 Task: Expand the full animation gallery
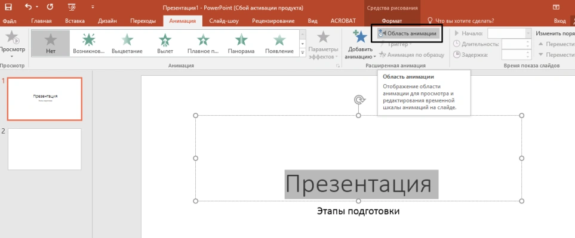(303, 52)
